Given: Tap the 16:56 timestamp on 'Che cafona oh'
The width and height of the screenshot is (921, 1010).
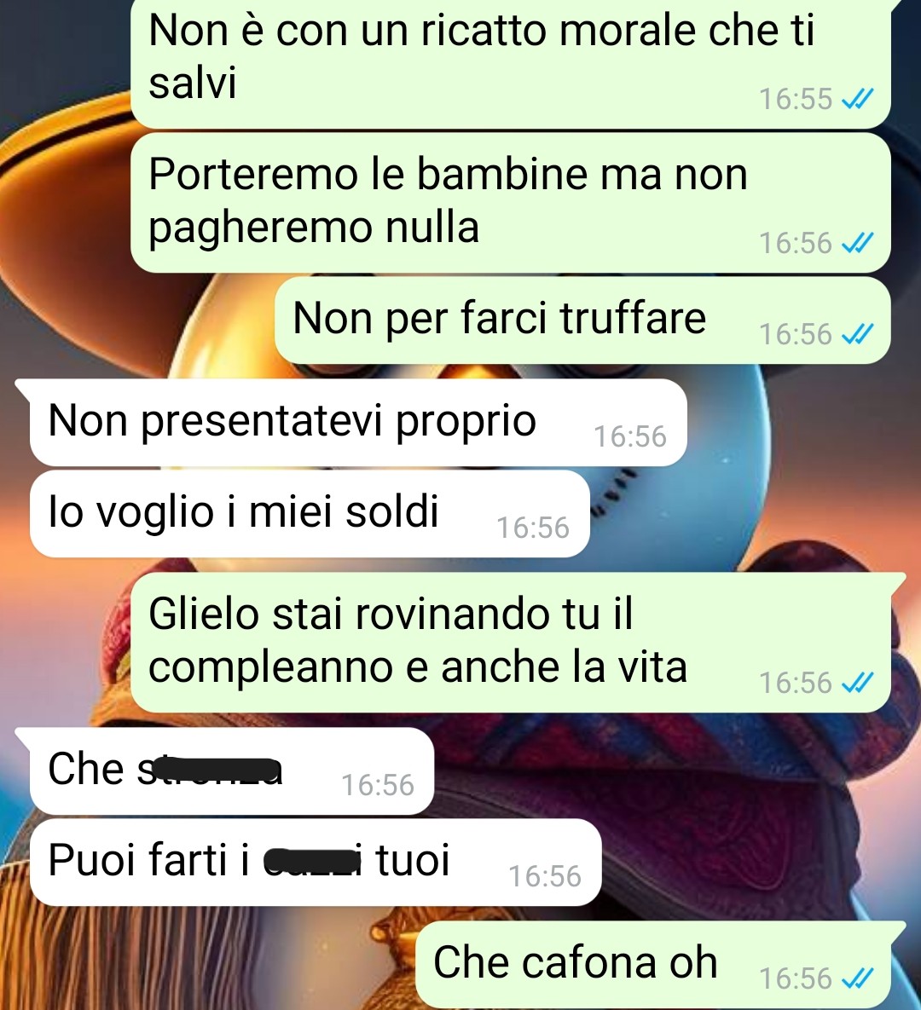Looking at the screenshot, I should tap(796, 978).
